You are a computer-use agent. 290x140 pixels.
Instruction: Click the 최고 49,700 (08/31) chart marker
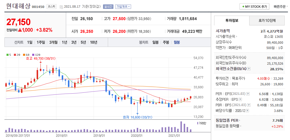pos(40,58)
